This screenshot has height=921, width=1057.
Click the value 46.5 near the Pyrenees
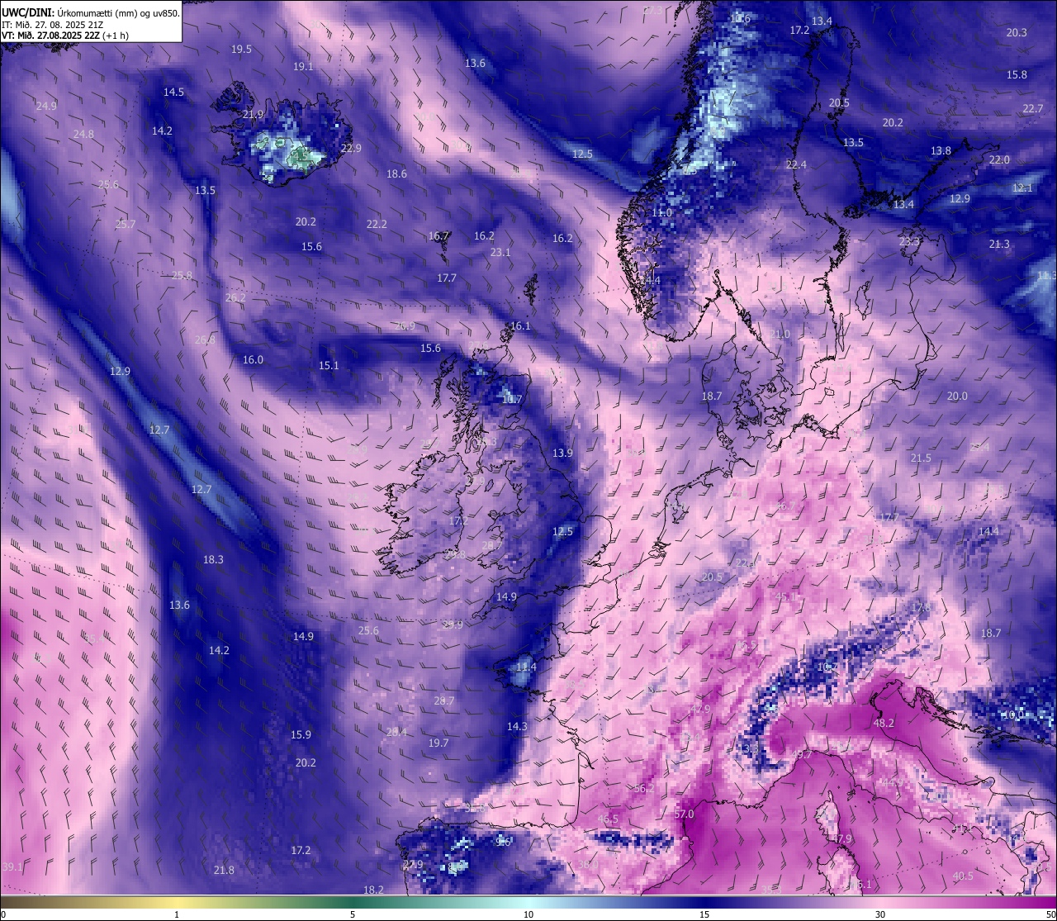coord(608,819)
